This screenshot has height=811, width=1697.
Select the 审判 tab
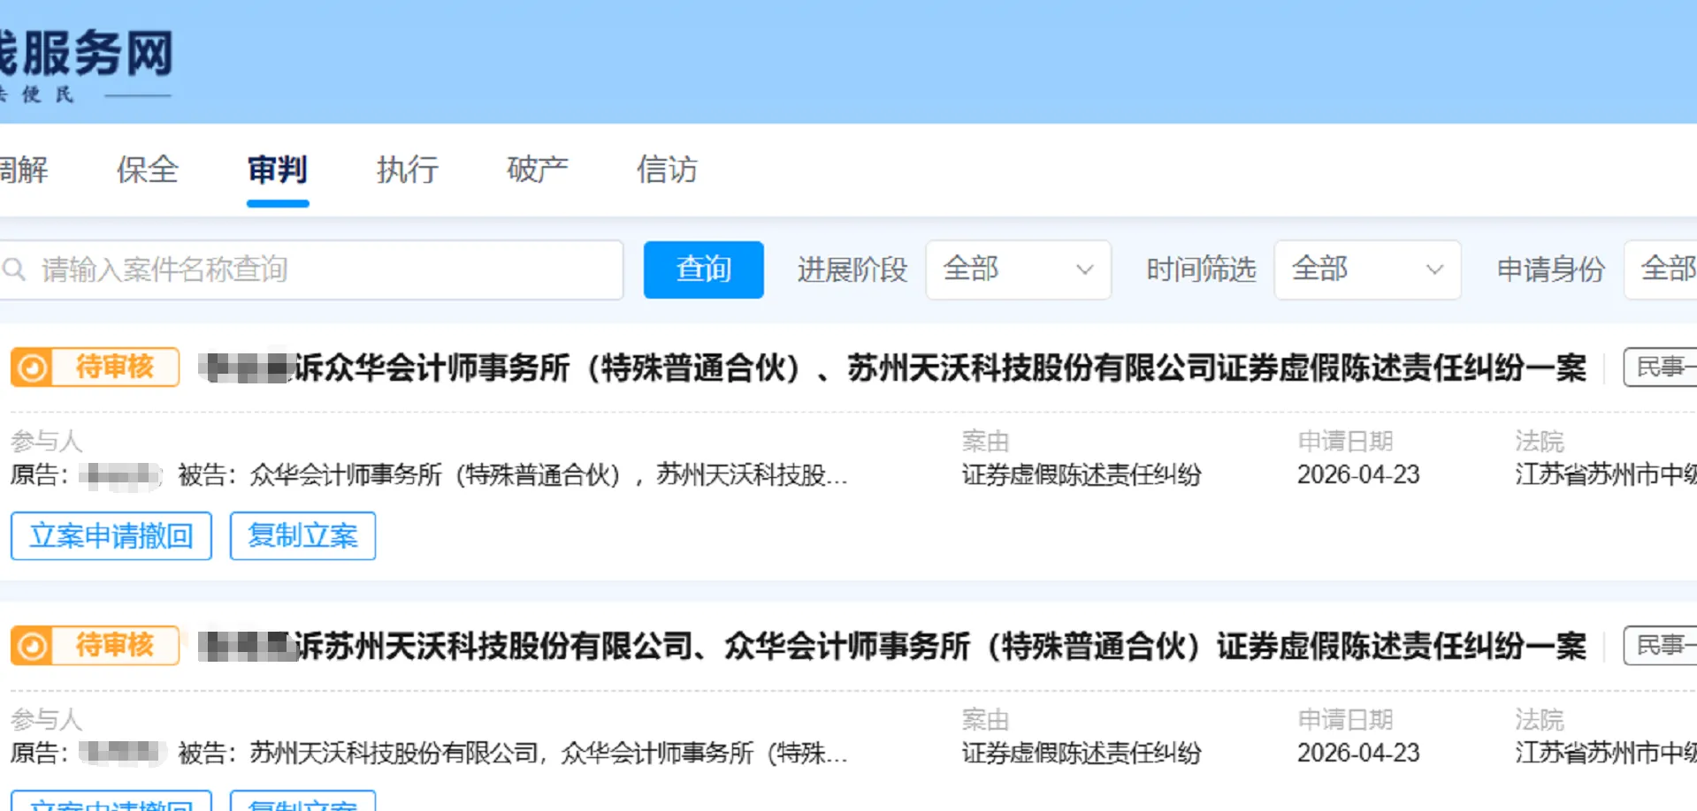[278, 170]
